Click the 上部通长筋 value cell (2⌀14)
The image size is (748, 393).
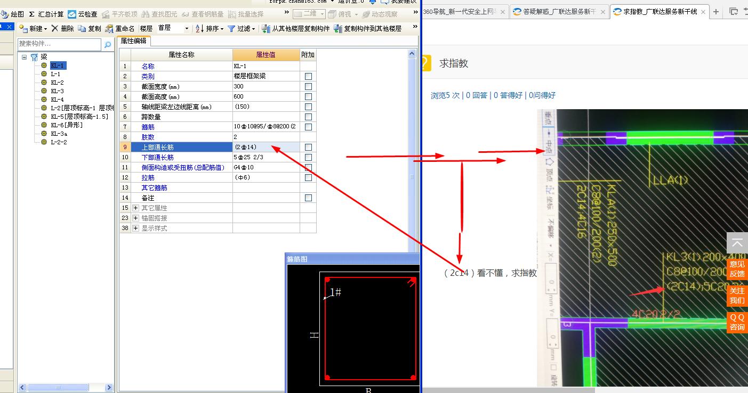point(266,147)
